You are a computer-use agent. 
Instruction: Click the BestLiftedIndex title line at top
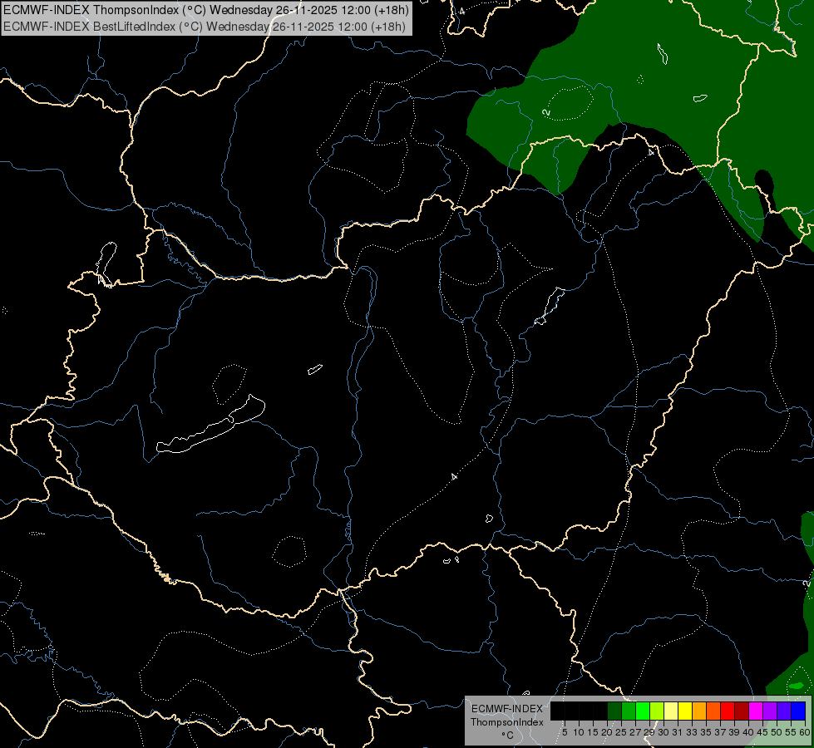tap(205, 26)
